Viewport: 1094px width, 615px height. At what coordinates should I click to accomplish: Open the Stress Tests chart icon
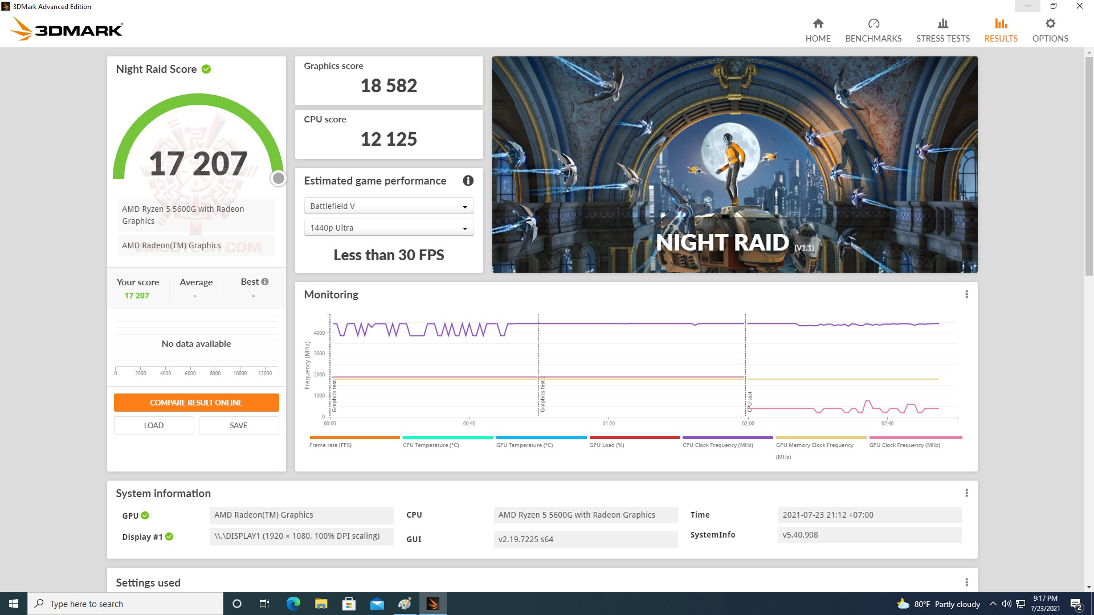[x=942, y=23]
